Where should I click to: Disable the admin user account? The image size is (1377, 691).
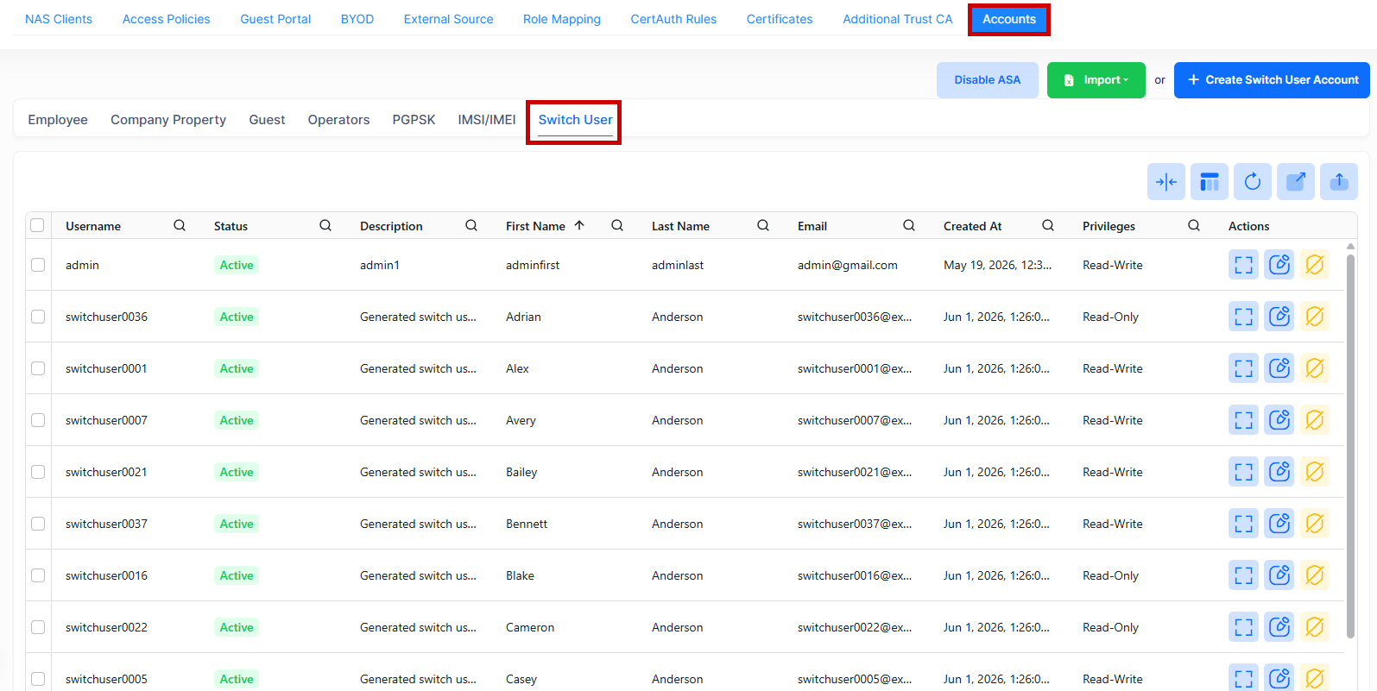pyautogui.click(x=1314, y=265)
